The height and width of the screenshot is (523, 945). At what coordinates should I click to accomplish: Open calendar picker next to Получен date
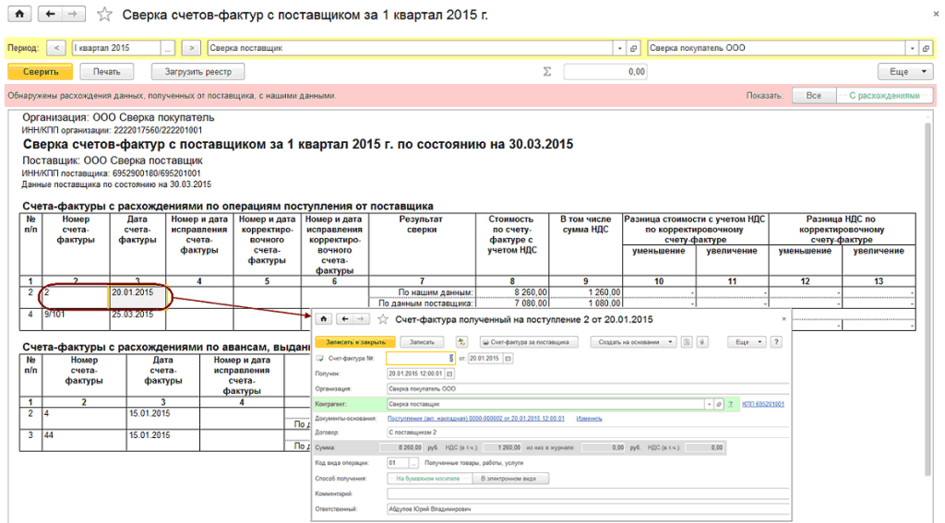449,374
